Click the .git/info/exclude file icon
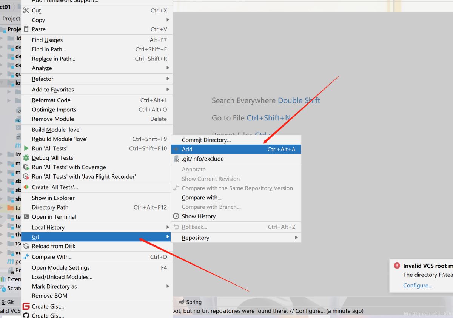This screenshot has width=453, height=318. [176, 159]
